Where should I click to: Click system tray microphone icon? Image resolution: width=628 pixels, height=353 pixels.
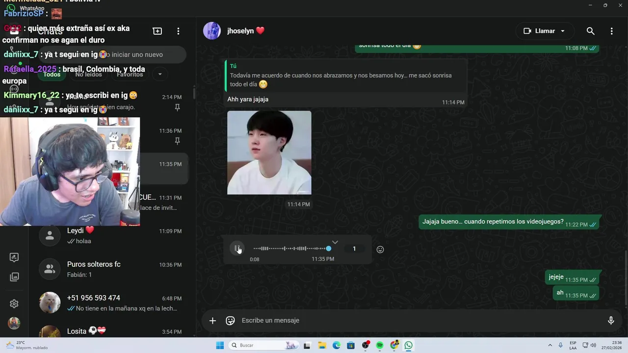click(561, 345)
